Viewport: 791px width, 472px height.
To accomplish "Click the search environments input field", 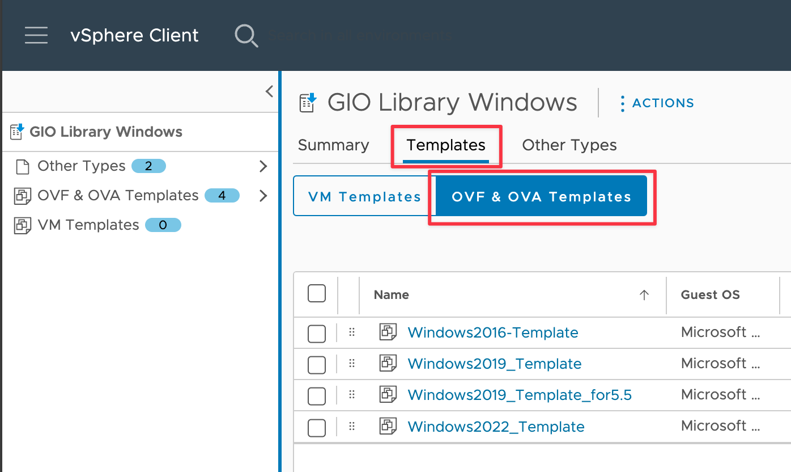I will [x=361, y=36].
